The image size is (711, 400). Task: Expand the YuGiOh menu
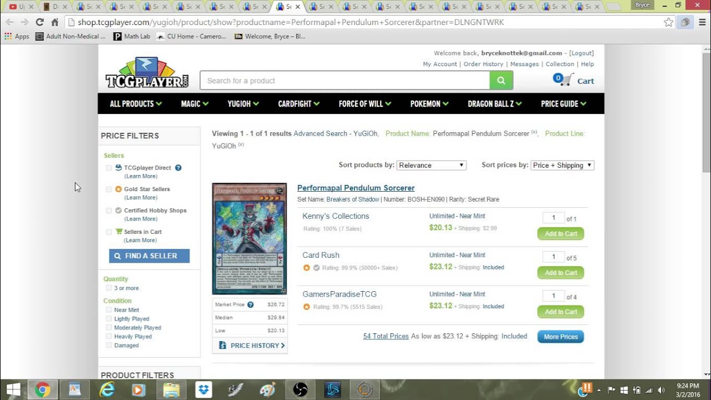pyautogui.click(x=243, y=104)
